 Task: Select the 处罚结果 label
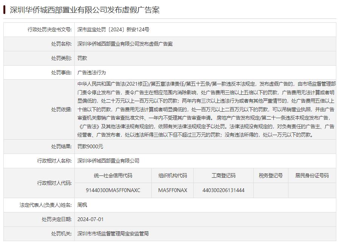62,146
